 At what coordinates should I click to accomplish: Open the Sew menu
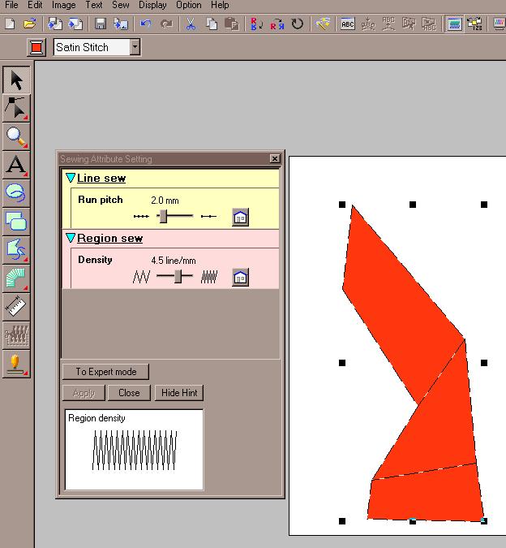120,5
